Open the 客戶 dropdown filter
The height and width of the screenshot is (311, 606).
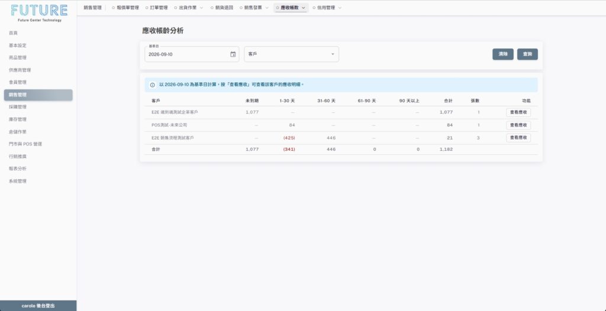(x=291, y=54)
